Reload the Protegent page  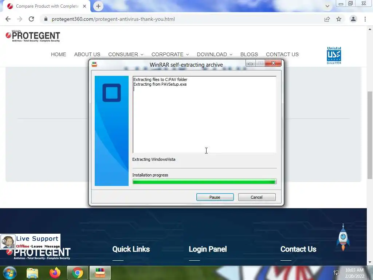(x=31, y=19)
